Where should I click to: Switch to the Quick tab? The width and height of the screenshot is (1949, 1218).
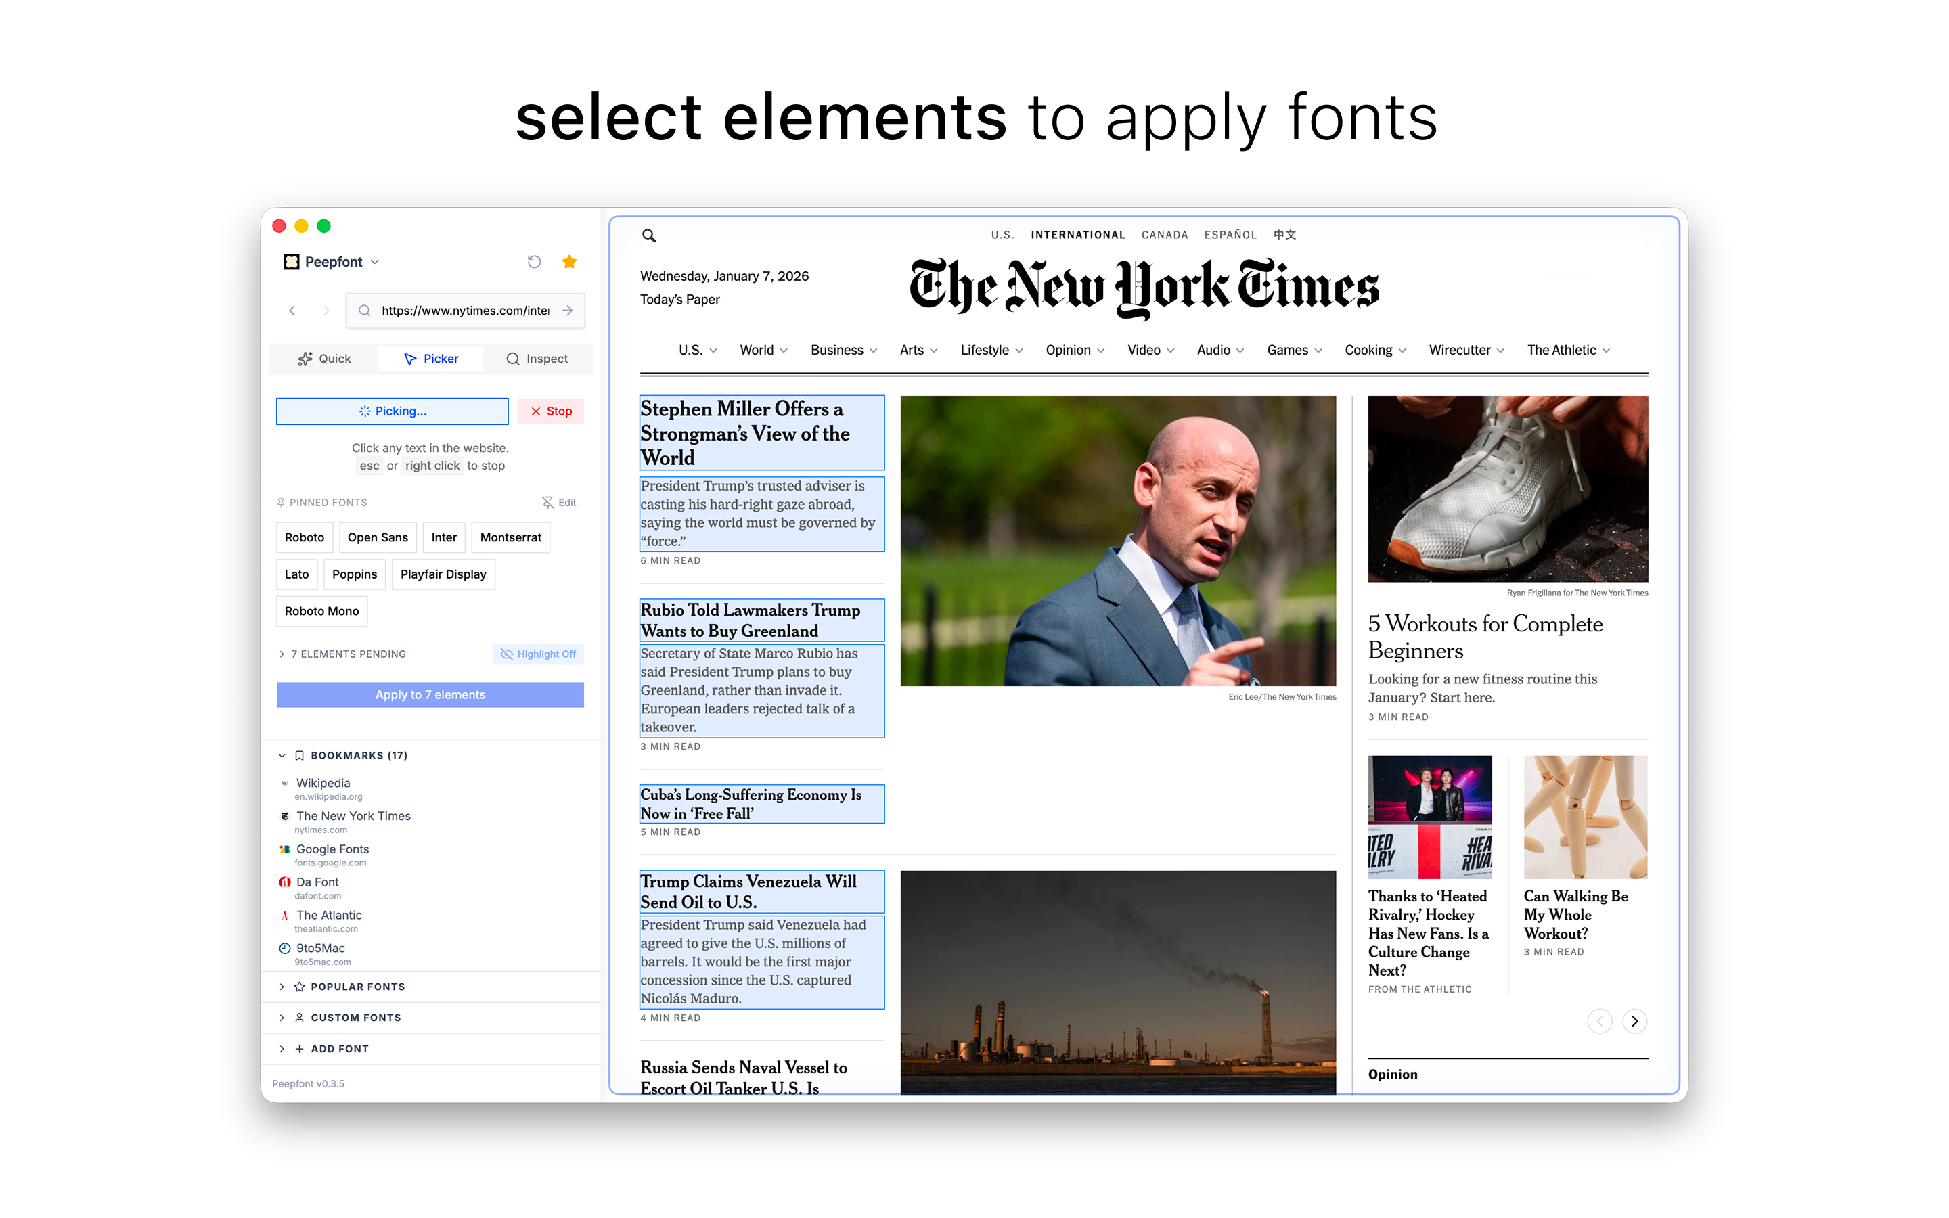(x=323, y=359)
